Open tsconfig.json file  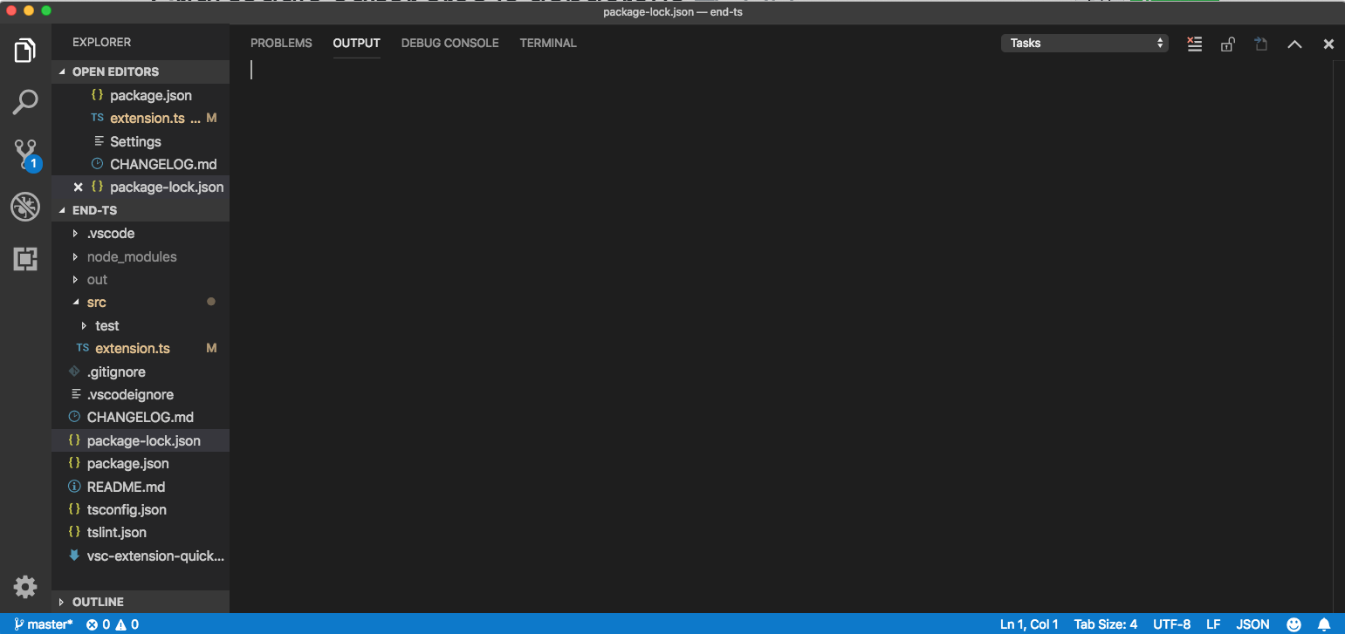coord(141,509)
